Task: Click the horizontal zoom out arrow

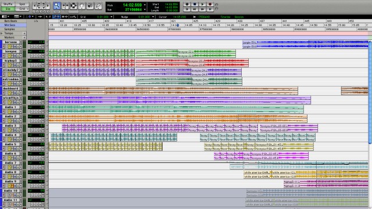Action: (x=34, y=5)
